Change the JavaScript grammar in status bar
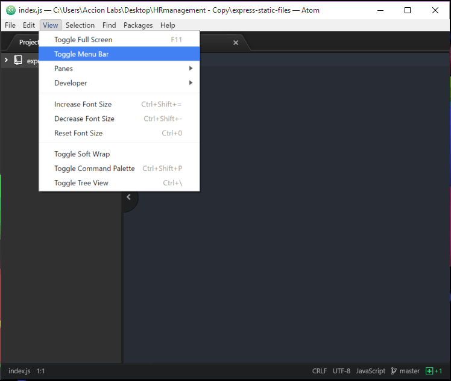The width and height of the screenshot is (451, 381). 370,371
